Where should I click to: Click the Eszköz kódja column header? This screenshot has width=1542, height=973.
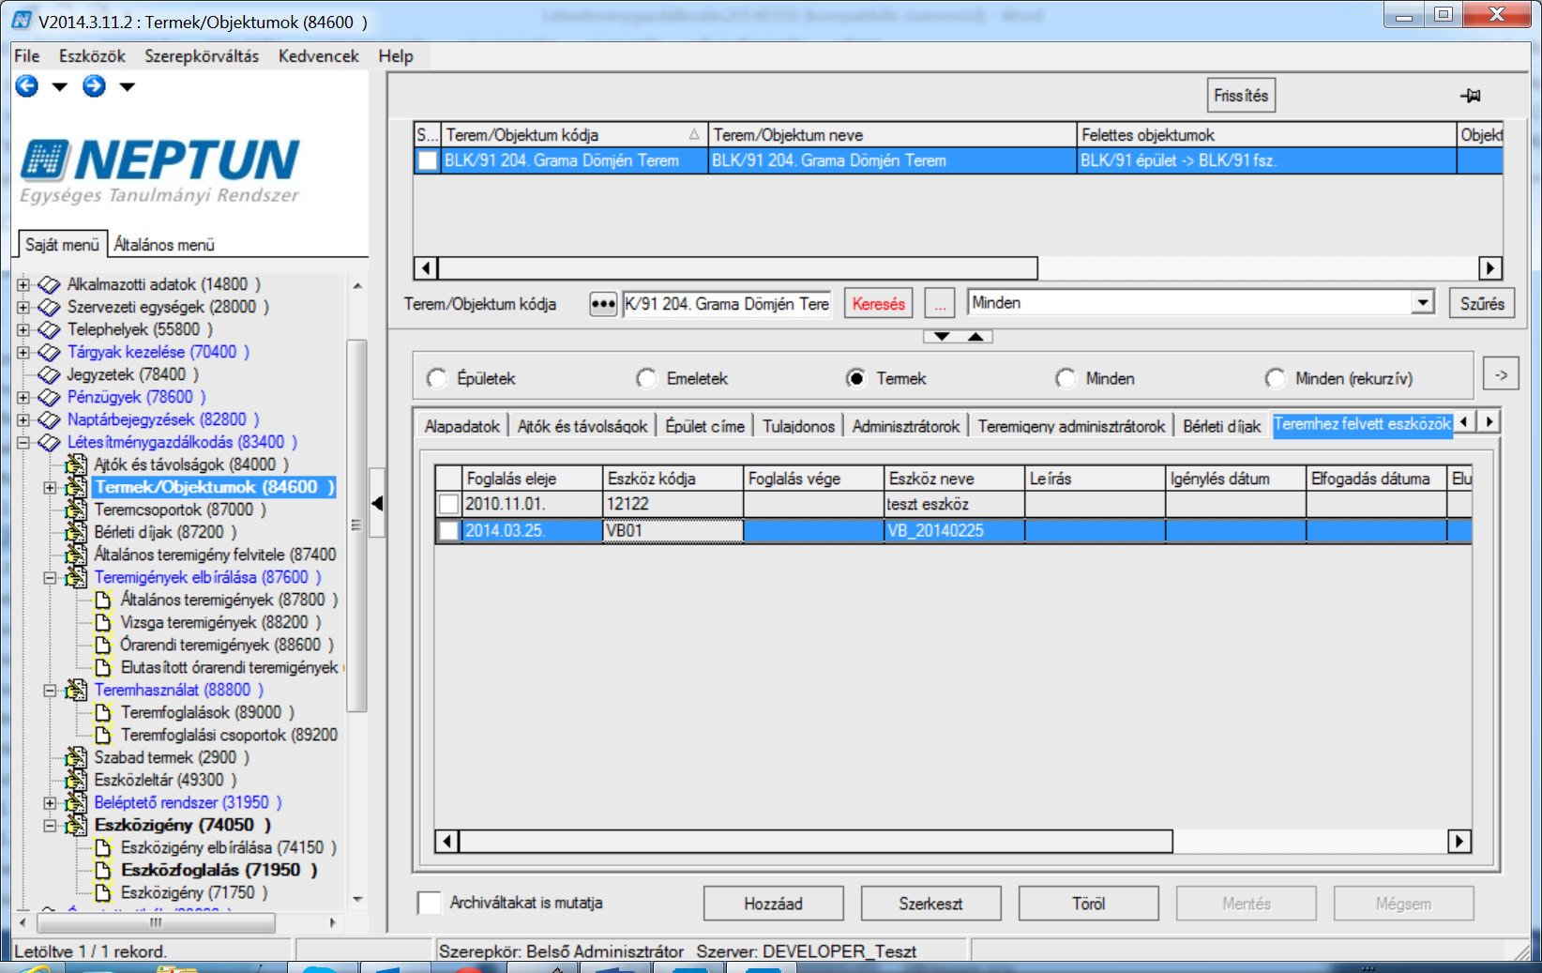(x=673, y=479)
